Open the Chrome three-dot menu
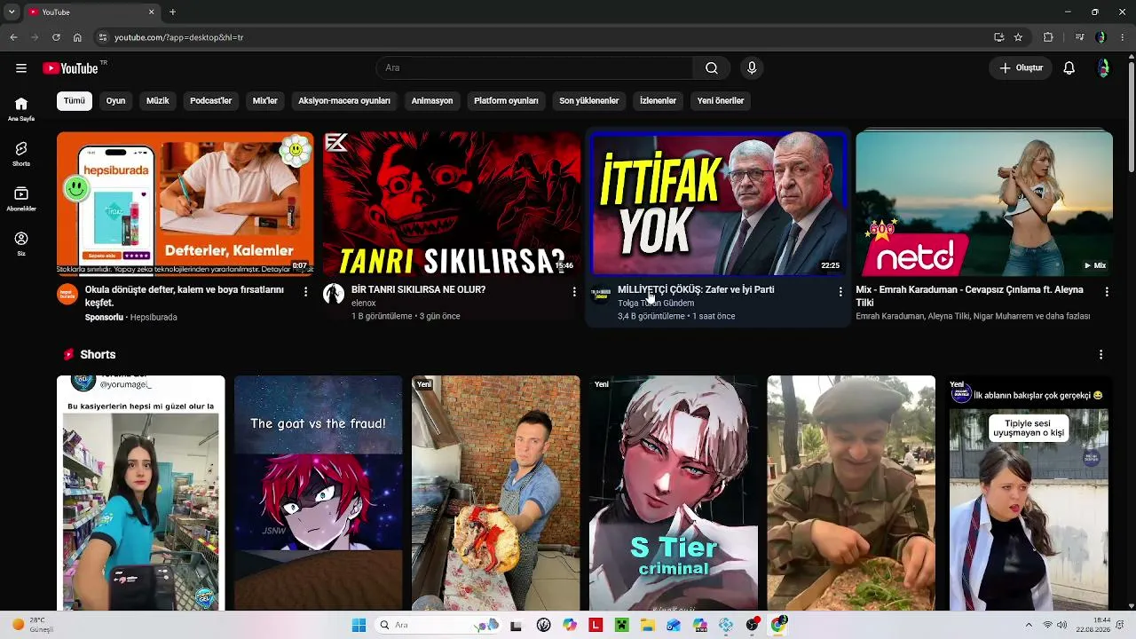1136x639 pixels. point(1123,37)
